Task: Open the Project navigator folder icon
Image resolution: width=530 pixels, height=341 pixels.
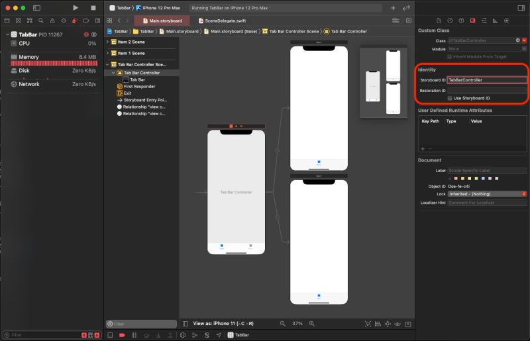Action: pos(7,21)
